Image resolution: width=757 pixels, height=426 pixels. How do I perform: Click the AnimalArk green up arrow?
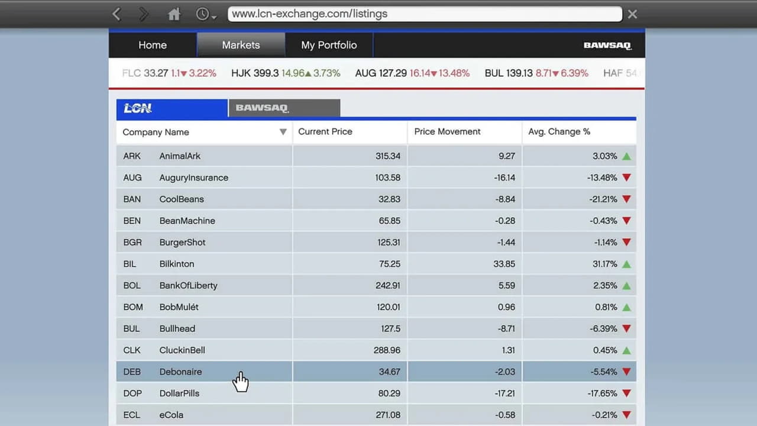pyautogui.click(x=626, y=156)
